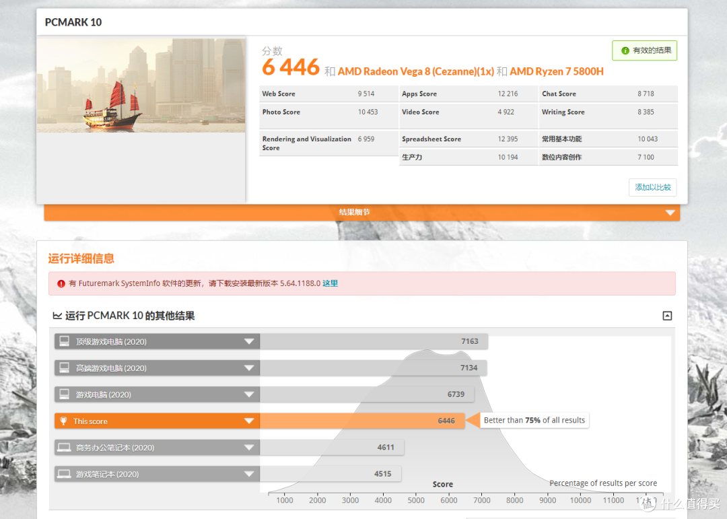727x519 pixels.
Task: Click the 4515 score bar
Action: 331,473
